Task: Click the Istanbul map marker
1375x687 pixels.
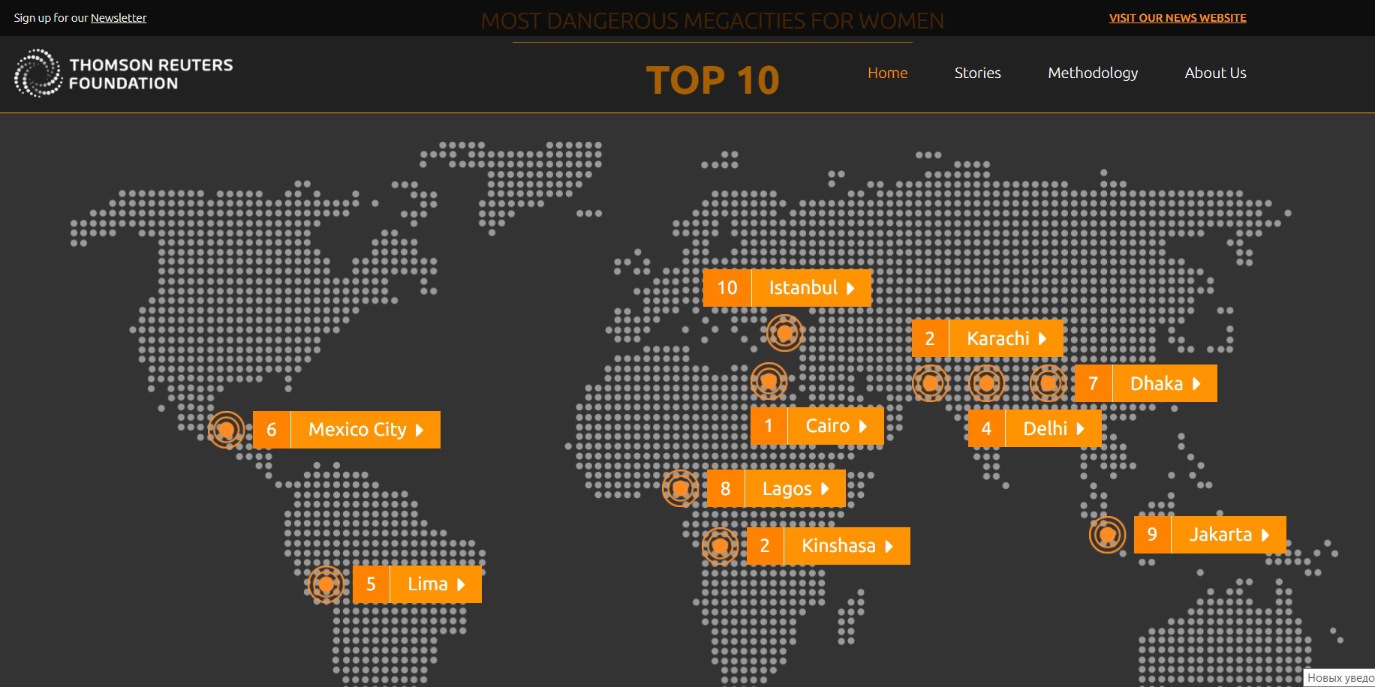Action: [785, 332]
